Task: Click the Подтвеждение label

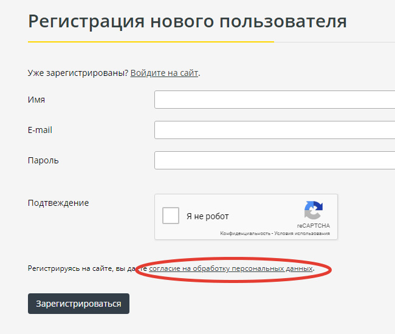Action: (58, 203)
